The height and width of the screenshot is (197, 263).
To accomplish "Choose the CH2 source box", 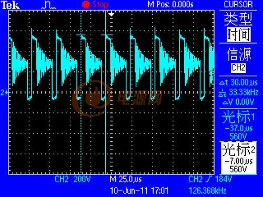I will click(x=238, y=68).
